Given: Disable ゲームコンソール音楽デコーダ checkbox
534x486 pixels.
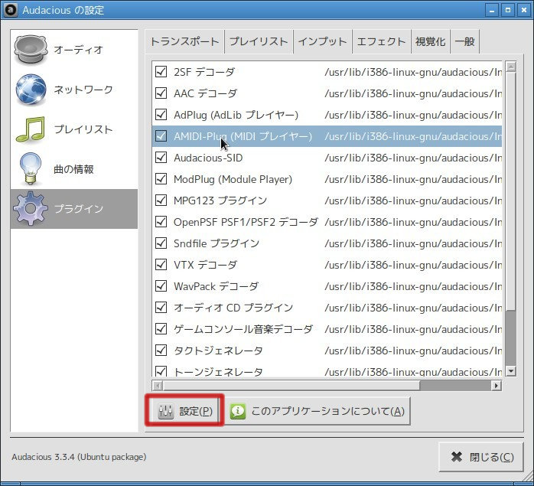Looking at the screenshot, I should (161, 329).
